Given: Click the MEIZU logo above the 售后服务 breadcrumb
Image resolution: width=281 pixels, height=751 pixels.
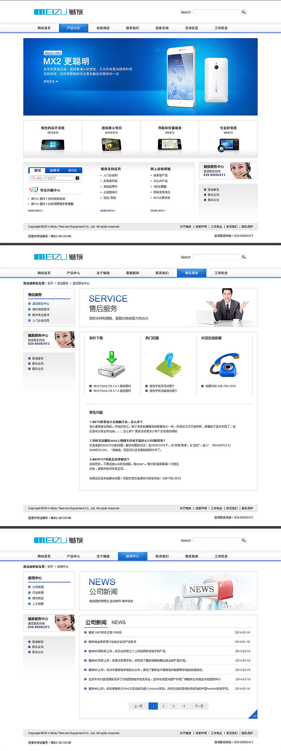Looking at the screenshot, I should pyautogui.click(x=59, y=257).
